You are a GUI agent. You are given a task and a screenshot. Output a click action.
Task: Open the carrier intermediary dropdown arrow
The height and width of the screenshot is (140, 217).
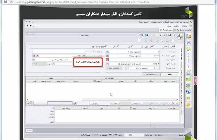tap(107, 64)
